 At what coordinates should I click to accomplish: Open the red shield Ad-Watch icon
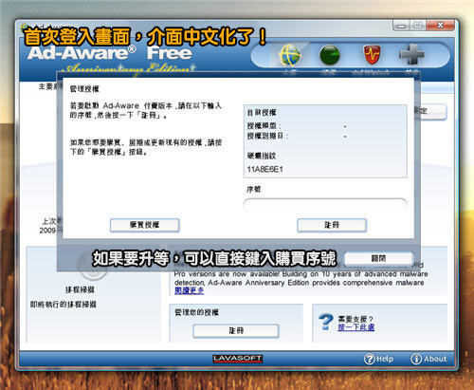[x=372, y=55]
